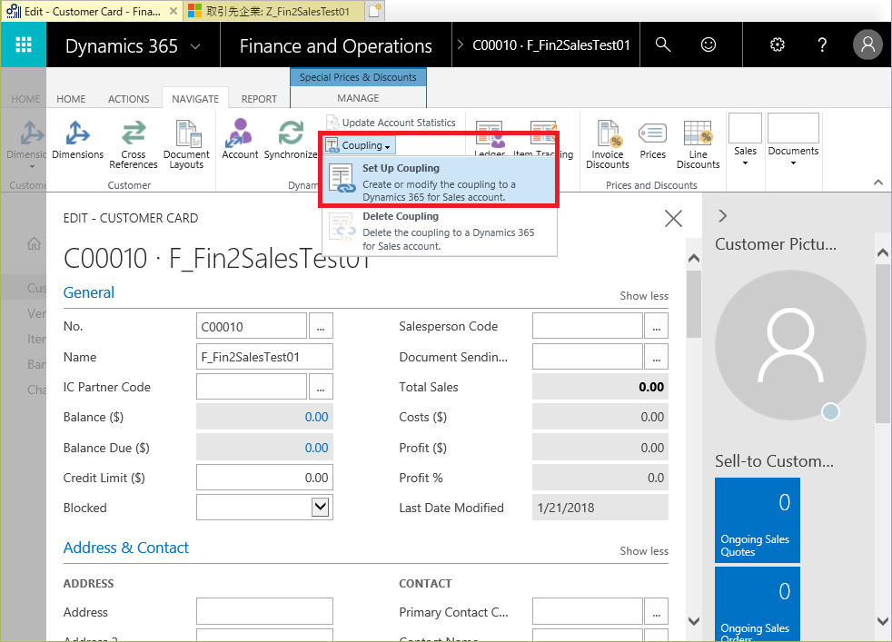Click Show less for Address & Contact
This screenshot has width=892, height=642.
(644, 551)
